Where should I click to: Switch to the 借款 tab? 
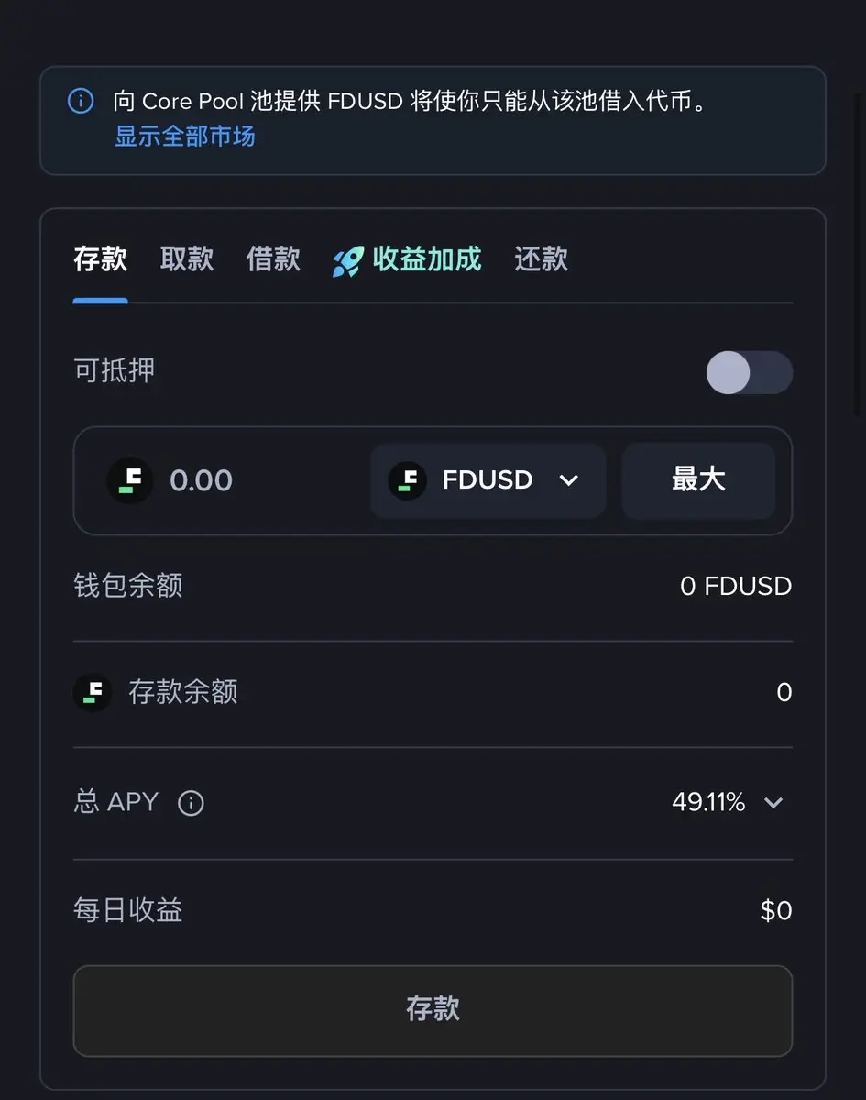273,259
